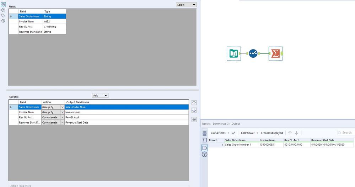Screen dimensions: 355x187
Task: Click Sales Order Num header in Results
Action: (x=241, y=140)
